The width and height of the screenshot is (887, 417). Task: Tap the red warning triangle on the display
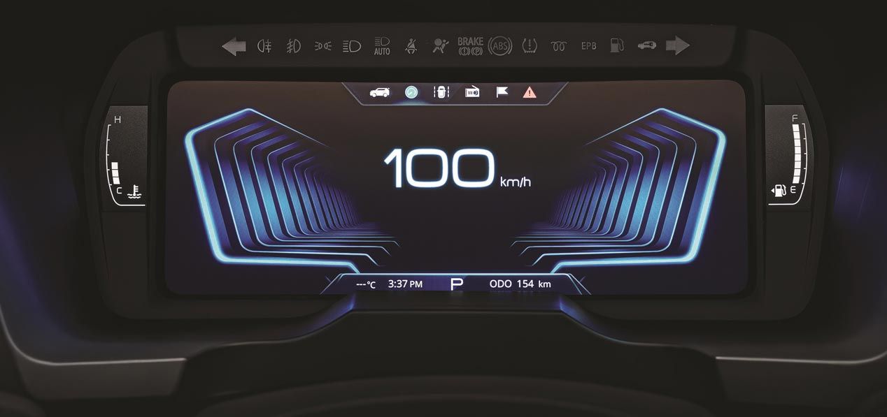click(530, 92)
